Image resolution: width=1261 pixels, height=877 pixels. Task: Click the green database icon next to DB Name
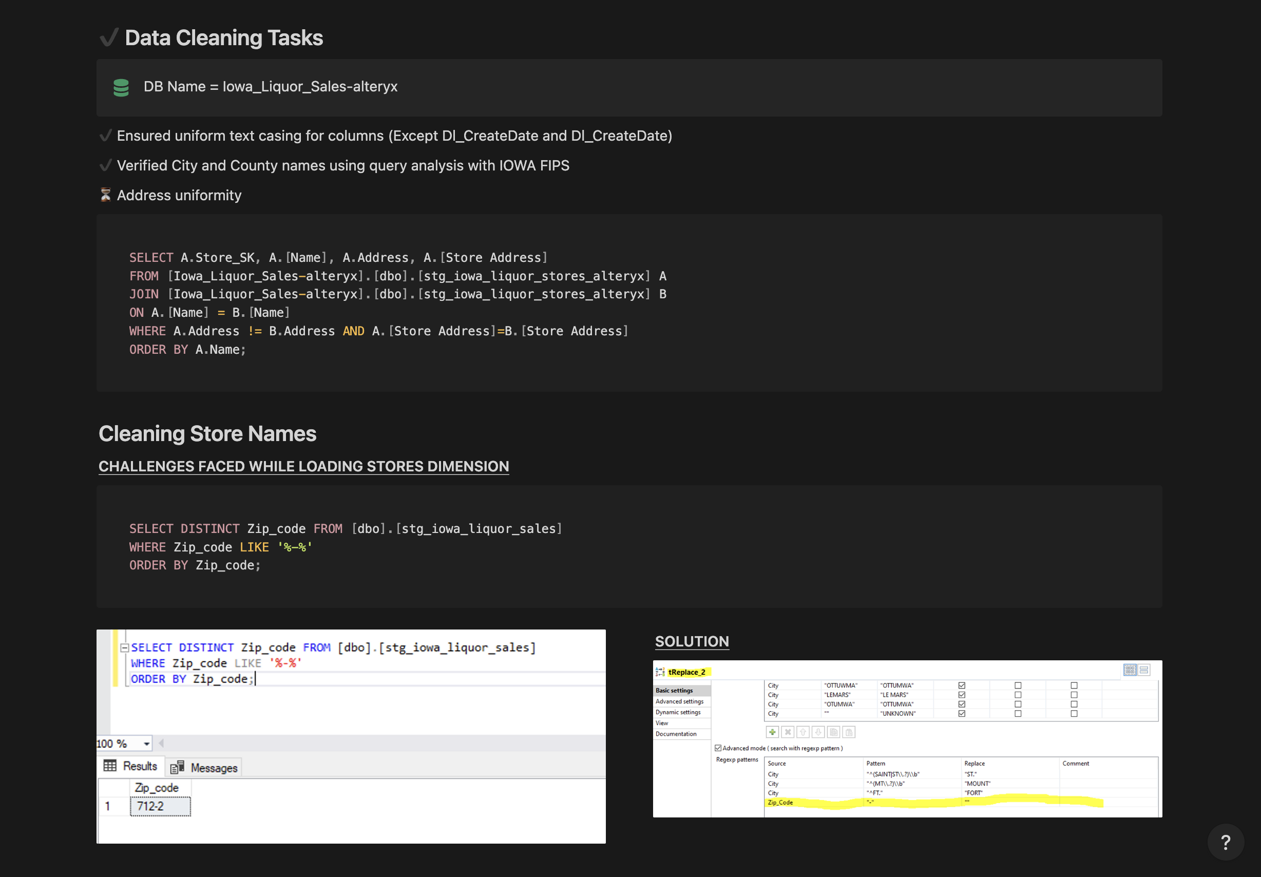pos(121,88)
